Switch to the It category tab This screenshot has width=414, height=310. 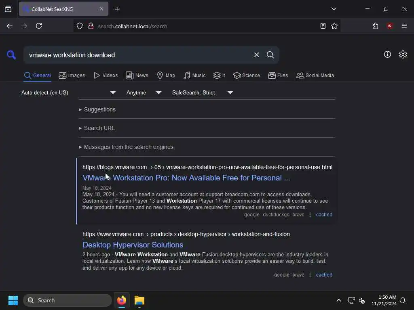[219, 75]
